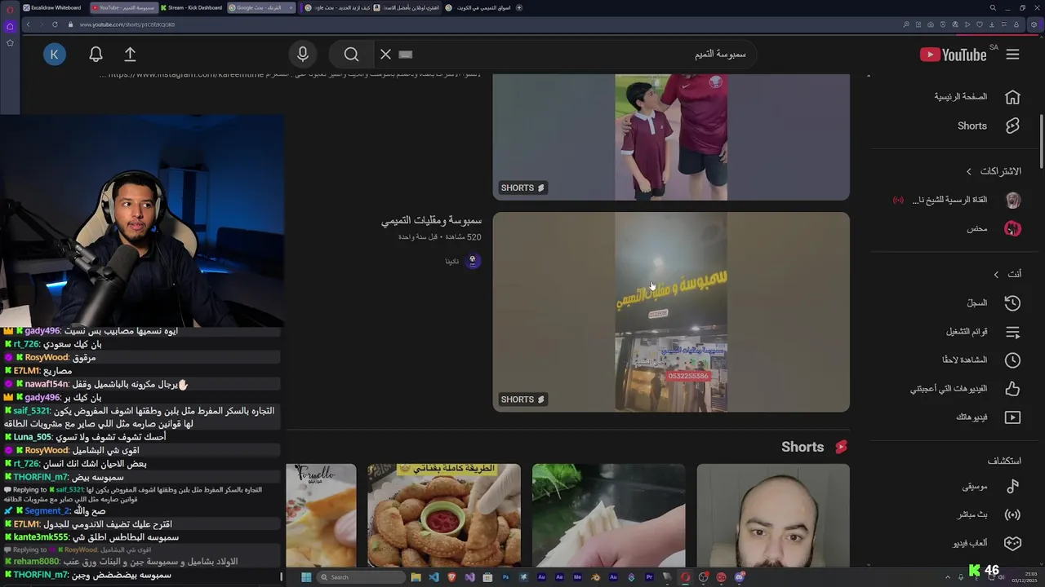Click the history clock icon in sidebar
Screen dimensions: 1045x587
click(1012, 303)
